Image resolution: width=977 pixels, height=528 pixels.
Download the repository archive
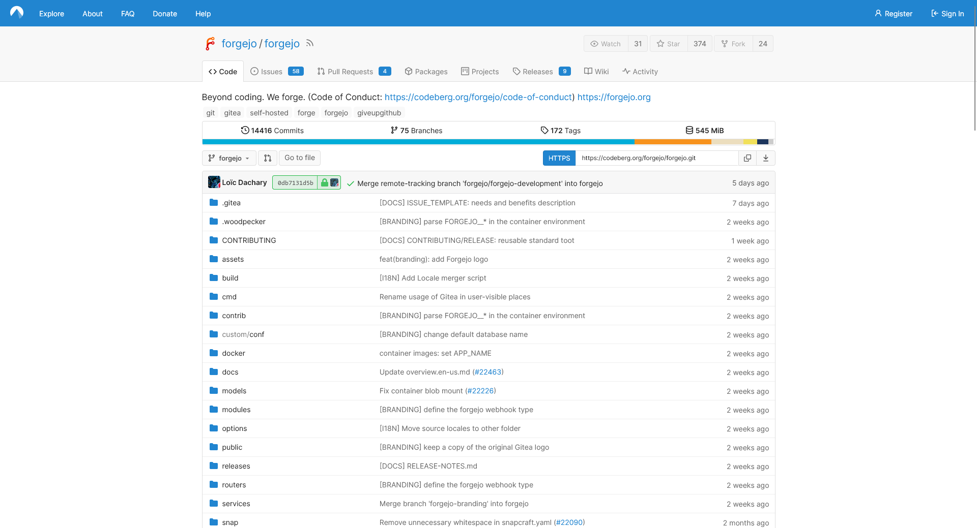click(x=766, y=158)
